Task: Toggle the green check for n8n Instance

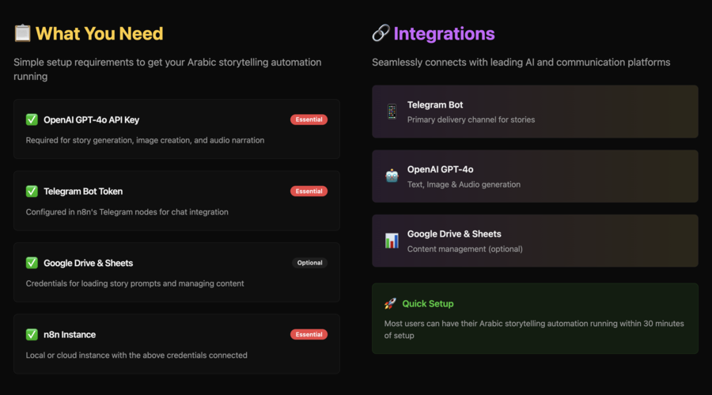Action: point(32,335)
